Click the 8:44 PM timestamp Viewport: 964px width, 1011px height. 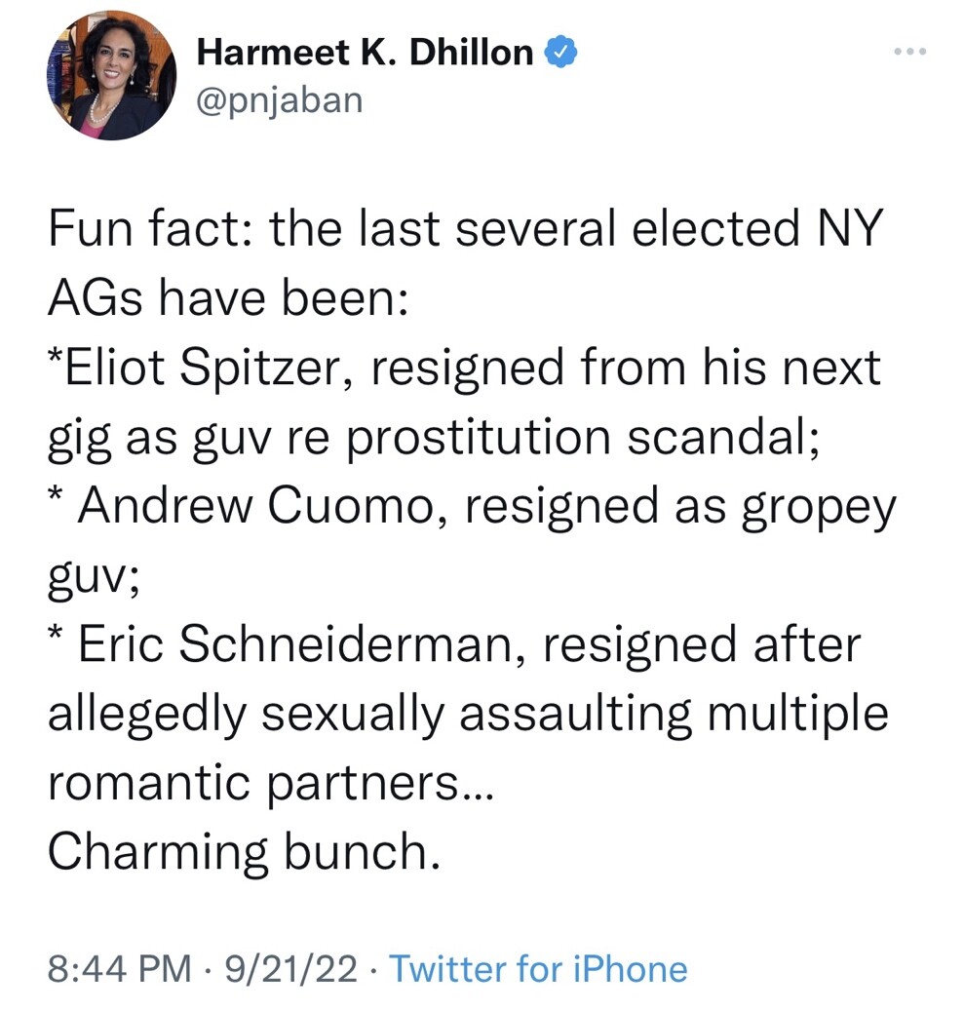(119, 969)
